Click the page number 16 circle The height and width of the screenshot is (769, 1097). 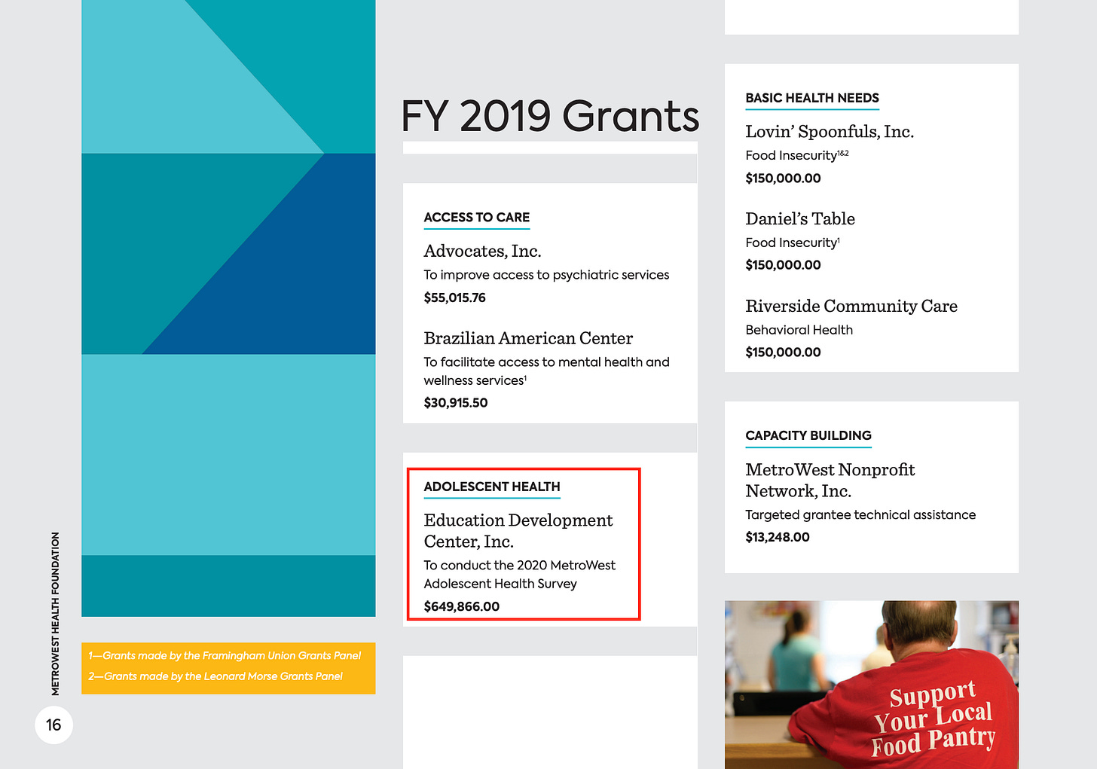53,725
